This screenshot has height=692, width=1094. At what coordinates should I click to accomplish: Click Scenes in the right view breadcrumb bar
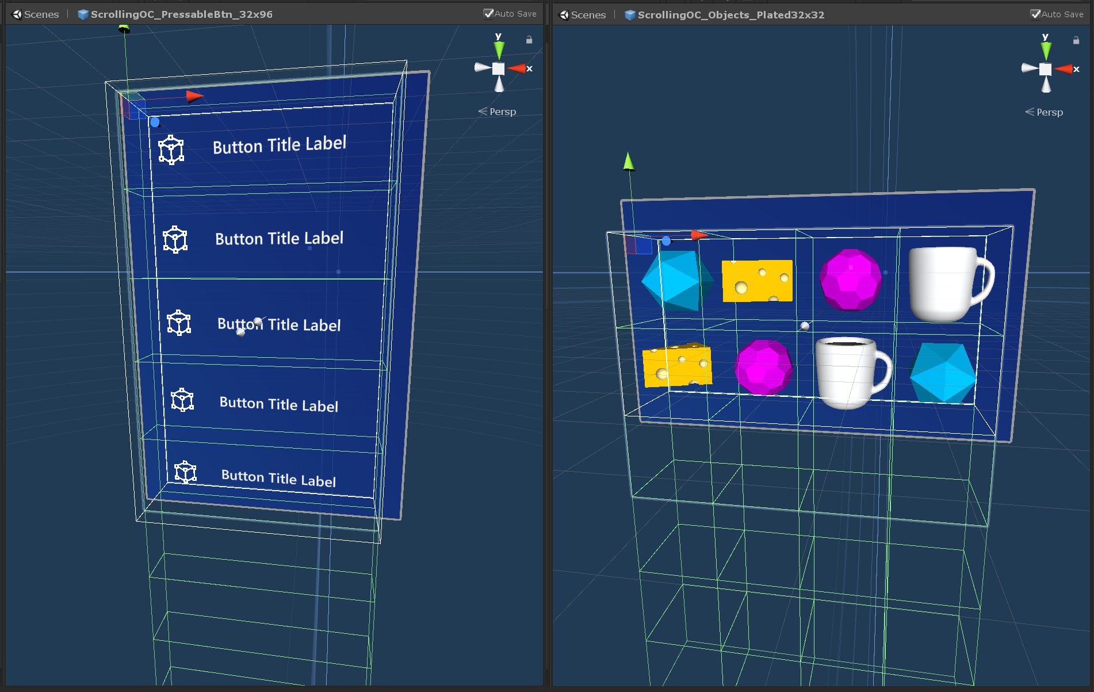click(x=588, y=15)
